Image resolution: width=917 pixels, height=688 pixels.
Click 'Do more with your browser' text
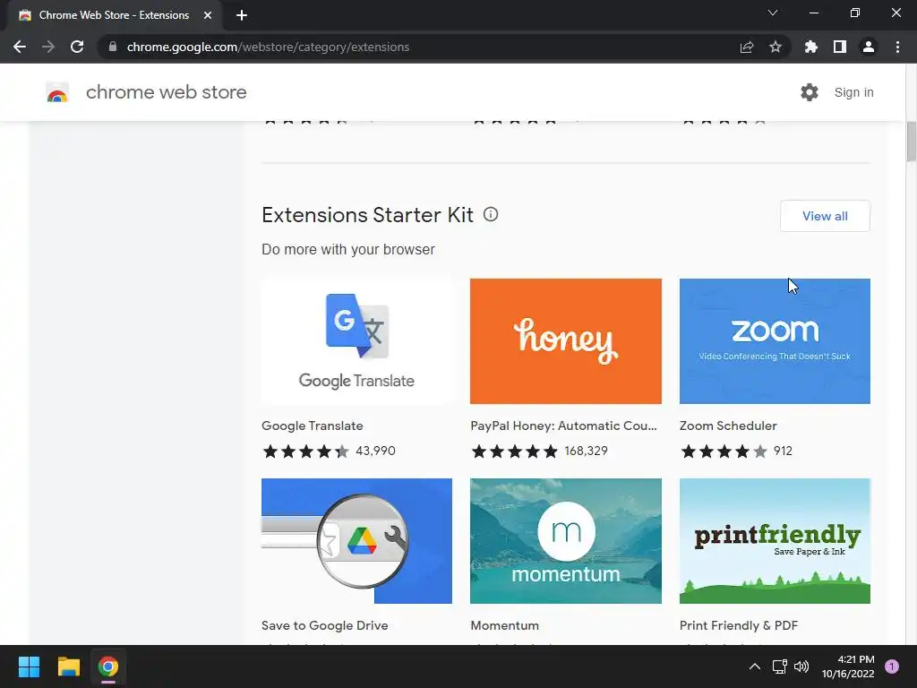pos(348,249)
